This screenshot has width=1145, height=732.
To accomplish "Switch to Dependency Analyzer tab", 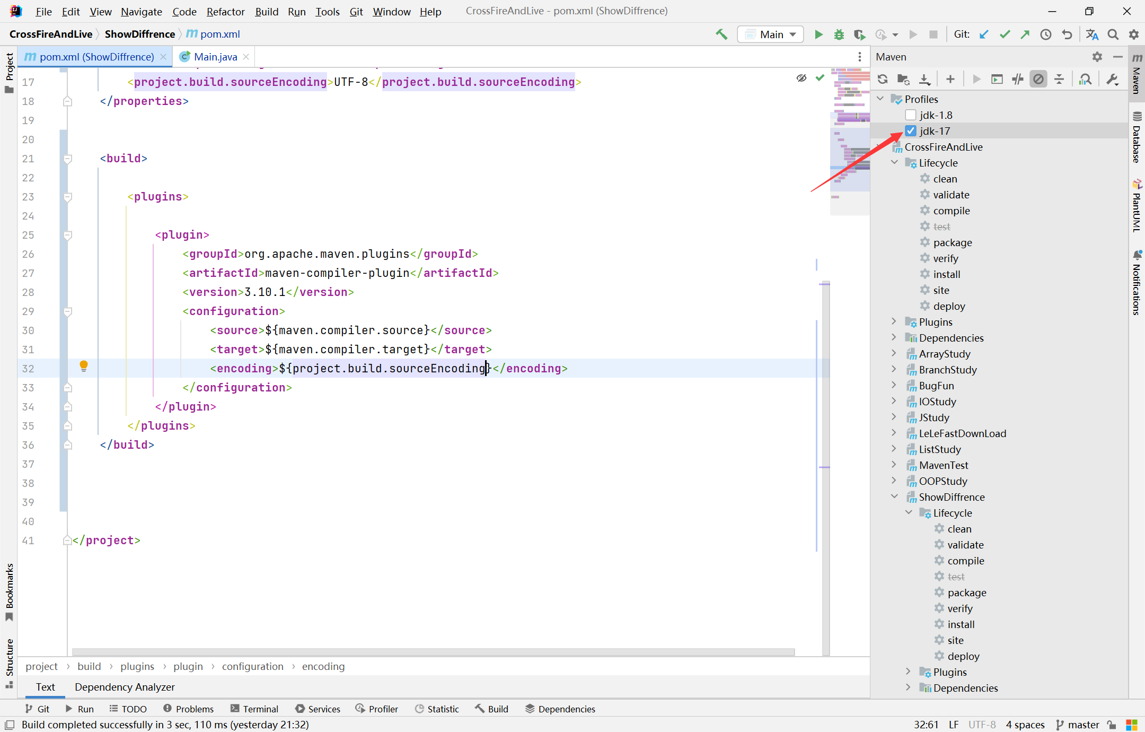I will point(125,687).
